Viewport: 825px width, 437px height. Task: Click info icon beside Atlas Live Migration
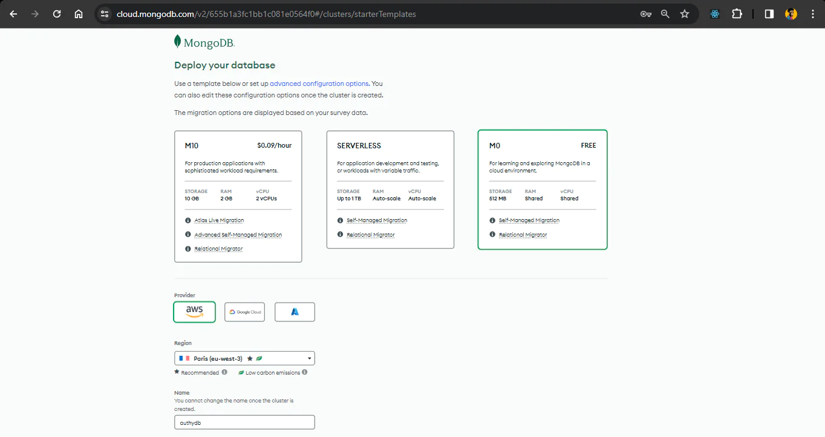click(188, 220)
